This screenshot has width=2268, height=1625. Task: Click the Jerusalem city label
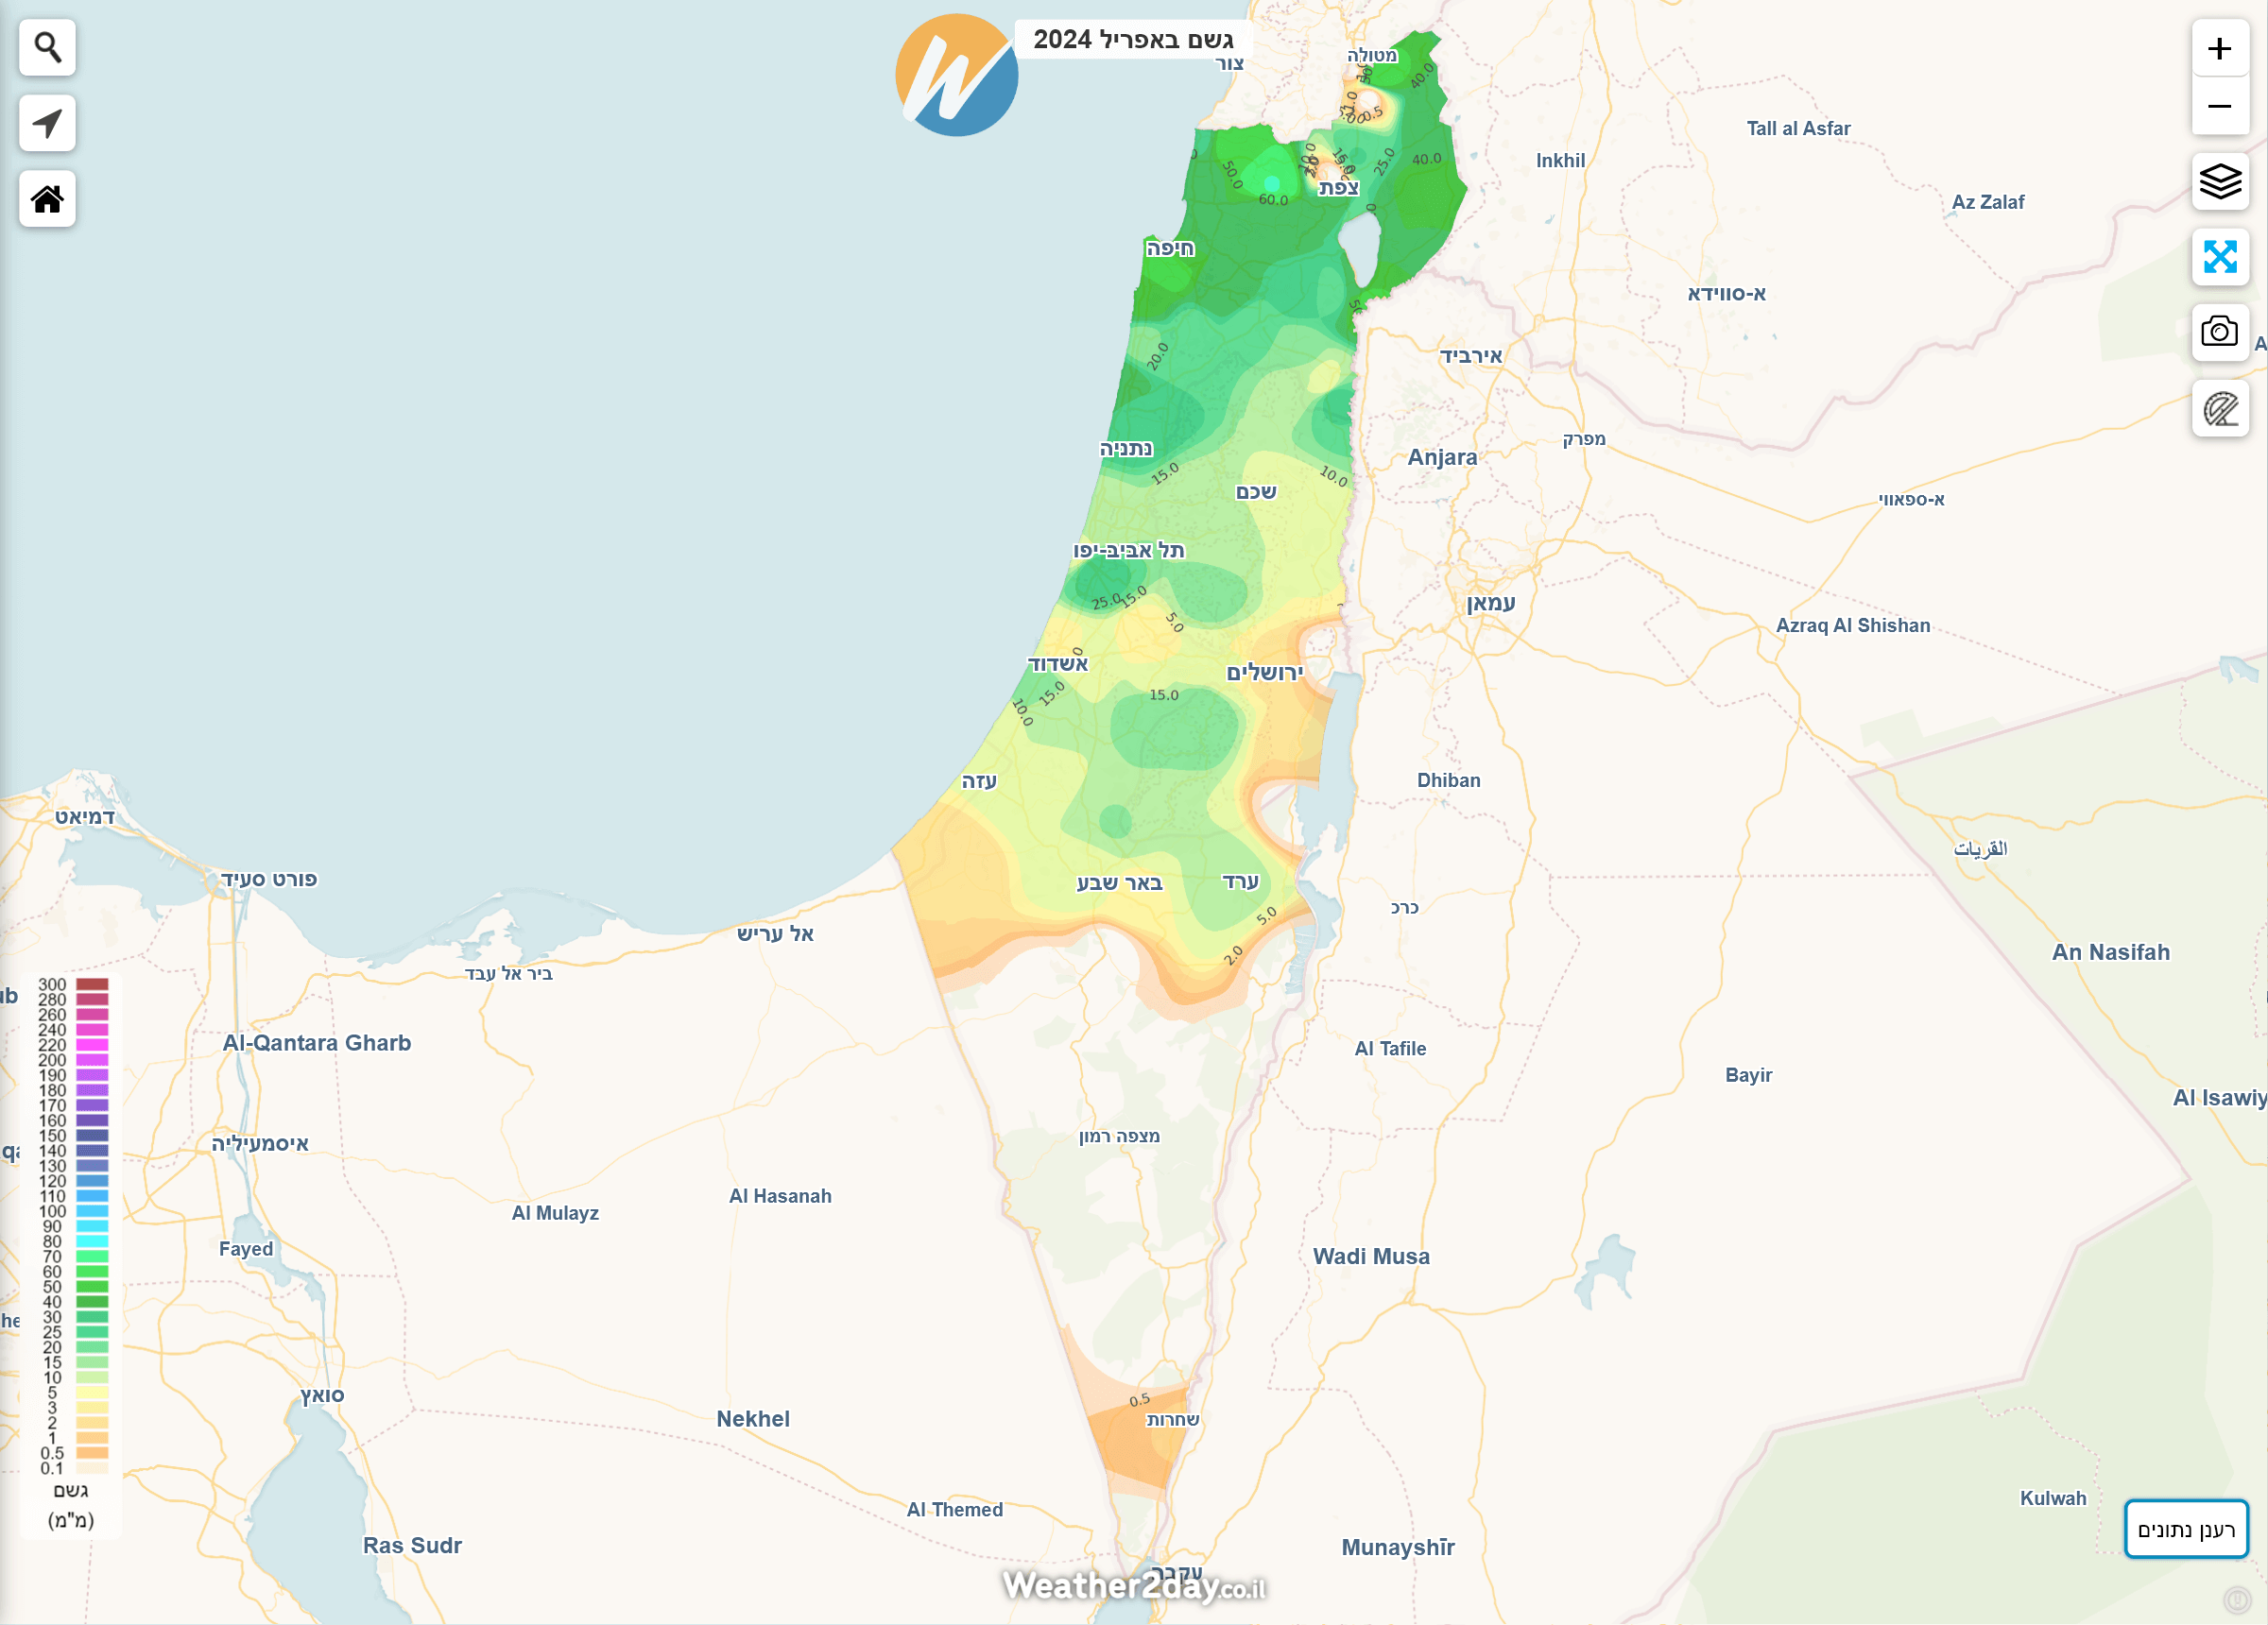pos(1265,672)
